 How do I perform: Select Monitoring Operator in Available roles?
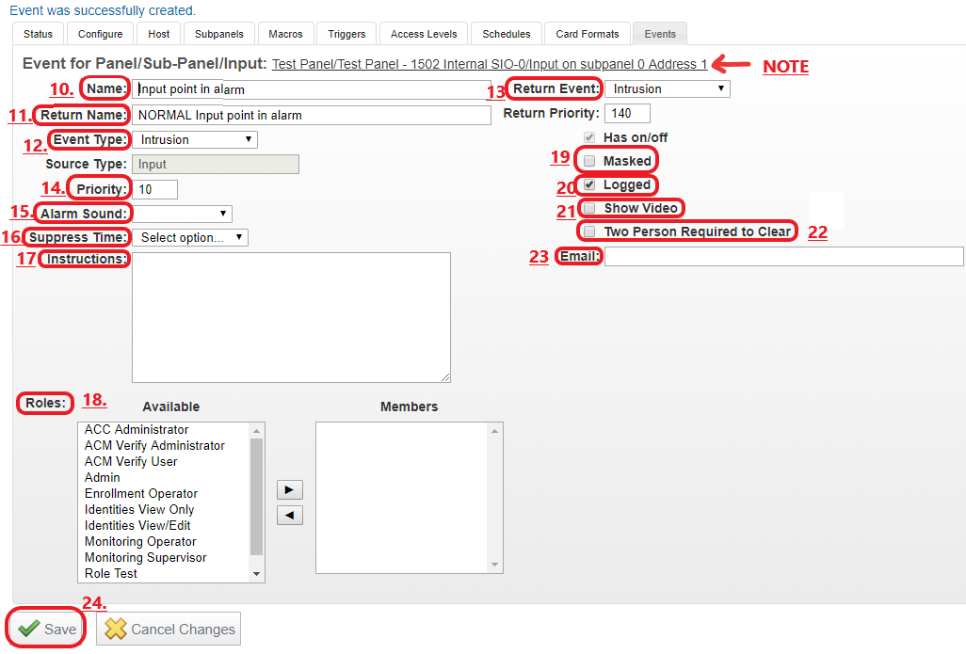click(x=140, y=541)
